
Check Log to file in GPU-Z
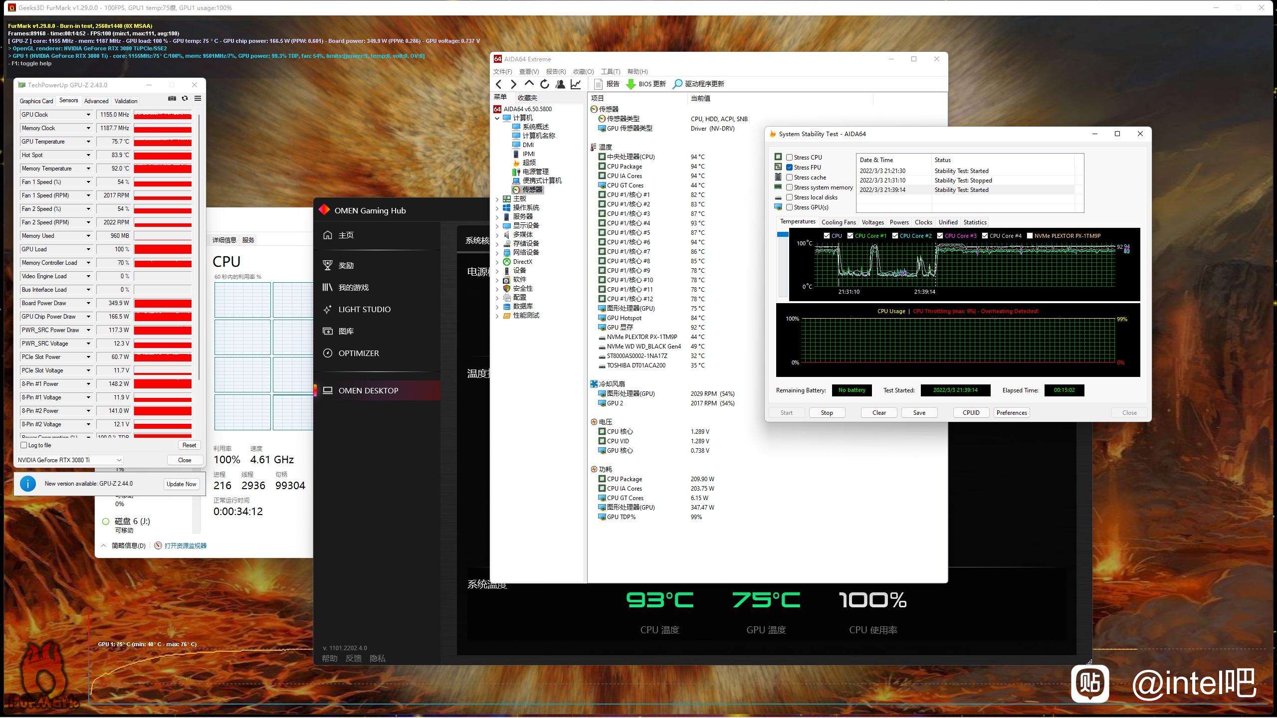(x=23, y=445)
